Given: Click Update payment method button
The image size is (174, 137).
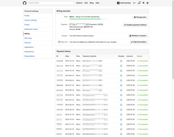Looking at the screenshot, I should 135,25.
